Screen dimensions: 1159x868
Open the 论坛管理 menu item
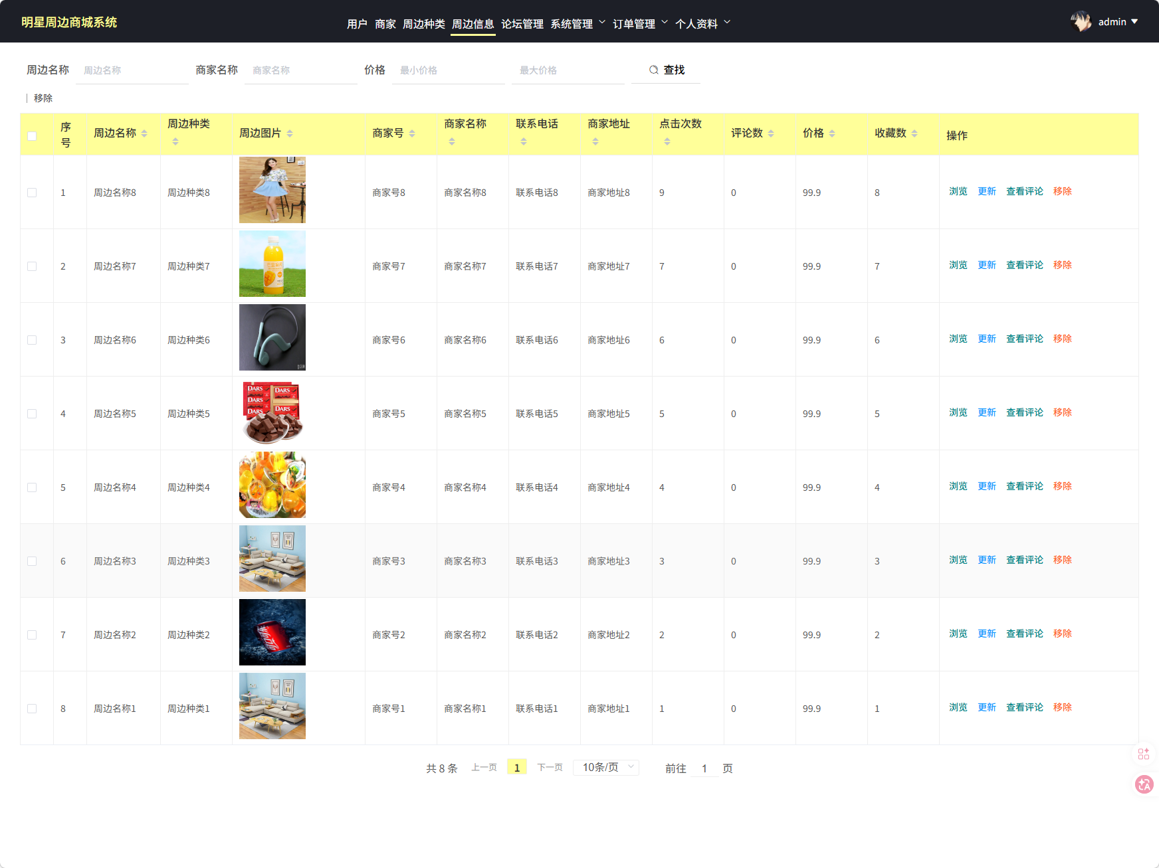pyautogui.click(x=522, y=24)
